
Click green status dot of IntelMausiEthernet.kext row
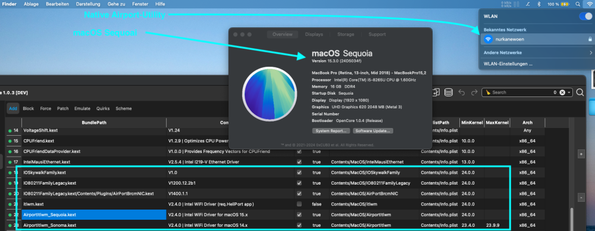[10, 162]
